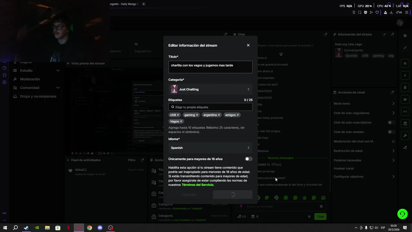Screen dimensions: 412x232
Task: Open the Idioma Spanish dropdown
Action: [210, 148]
